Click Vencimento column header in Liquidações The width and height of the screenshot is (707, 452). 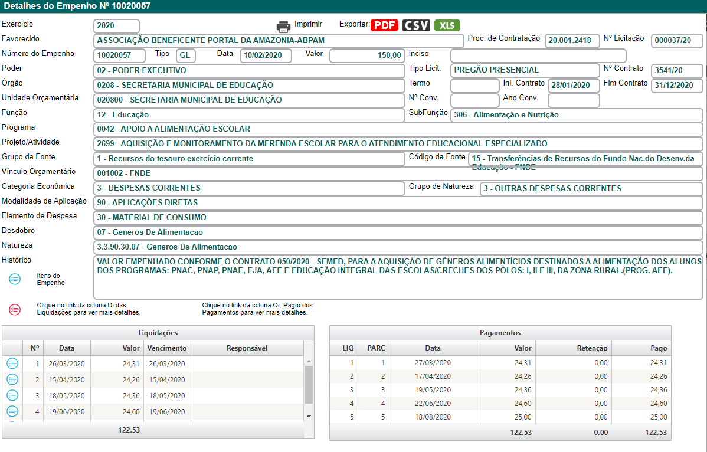(167, 348)
